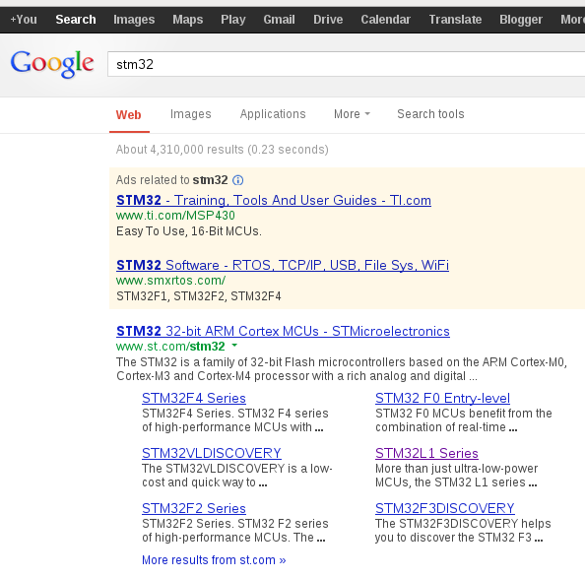
Task: Select the Web results tab
Action: click(x=129, y=115)
